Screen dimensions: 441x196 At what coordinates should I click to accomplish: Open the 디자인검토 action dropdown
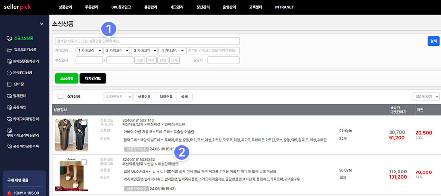click(118, 97)
